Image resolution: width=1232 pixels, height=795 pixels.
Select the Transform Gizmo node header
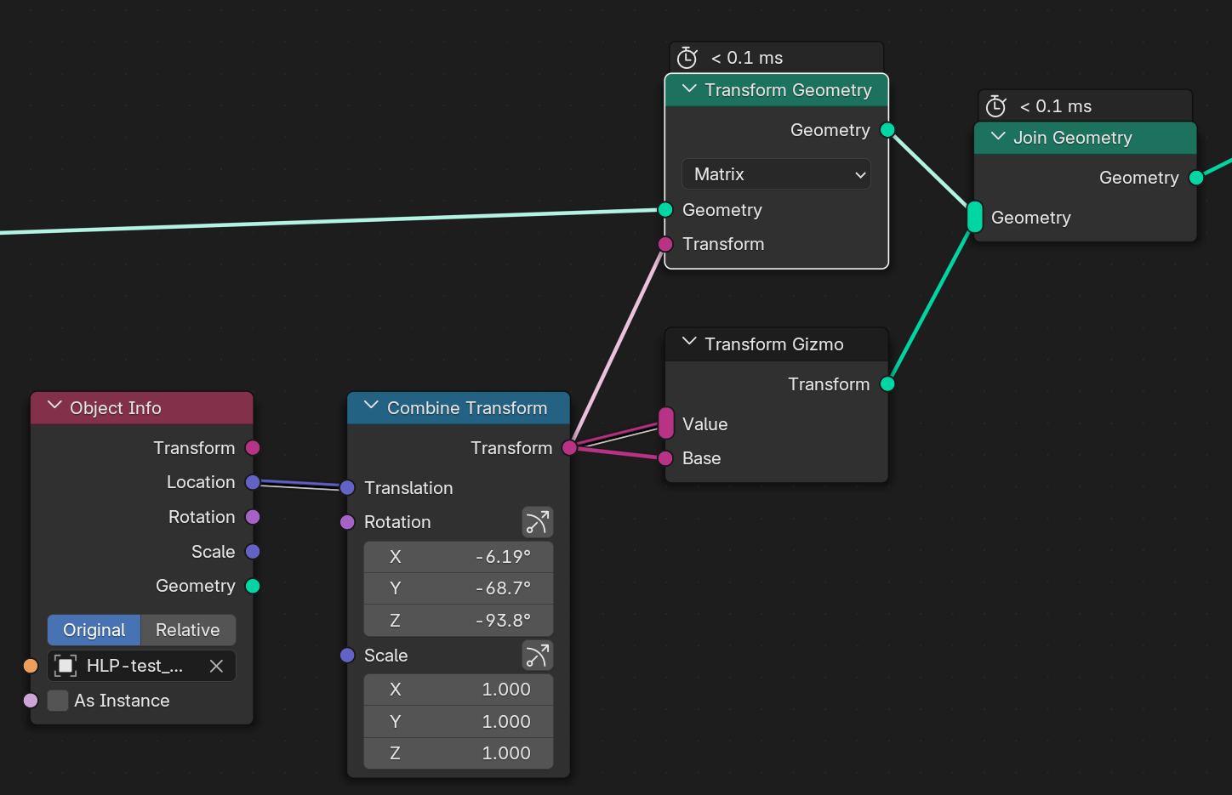(x=777, y=344)
